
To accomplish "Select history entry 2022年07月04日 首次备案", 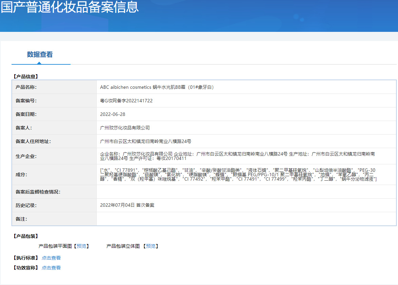I will 127,205.
